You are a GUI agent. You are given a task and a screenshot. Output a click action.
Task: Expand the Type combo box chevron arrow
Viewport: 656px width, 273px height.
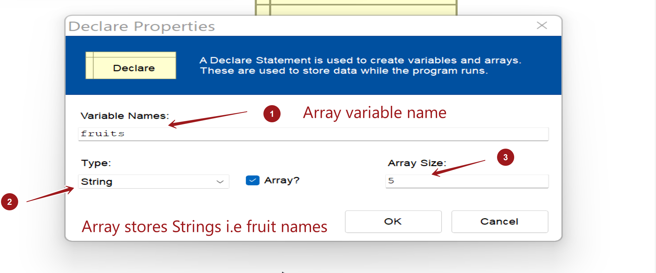(220, 182)
